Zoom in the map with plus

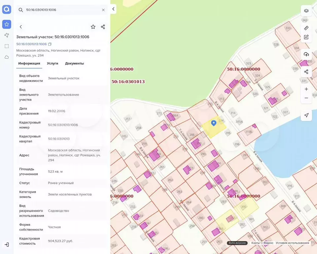(306, 89)
